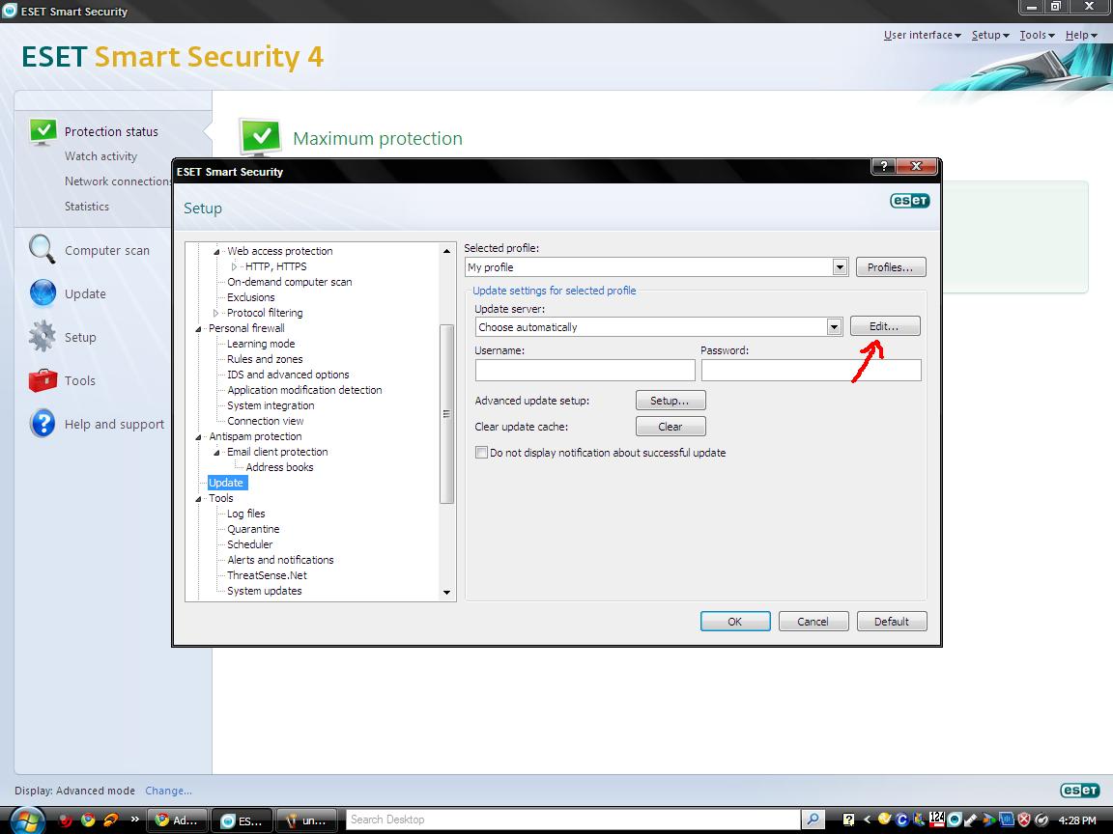This screenshot has width=1113, height=834.
Task: Open the User interface menu
Action: (x=922, y=35)
